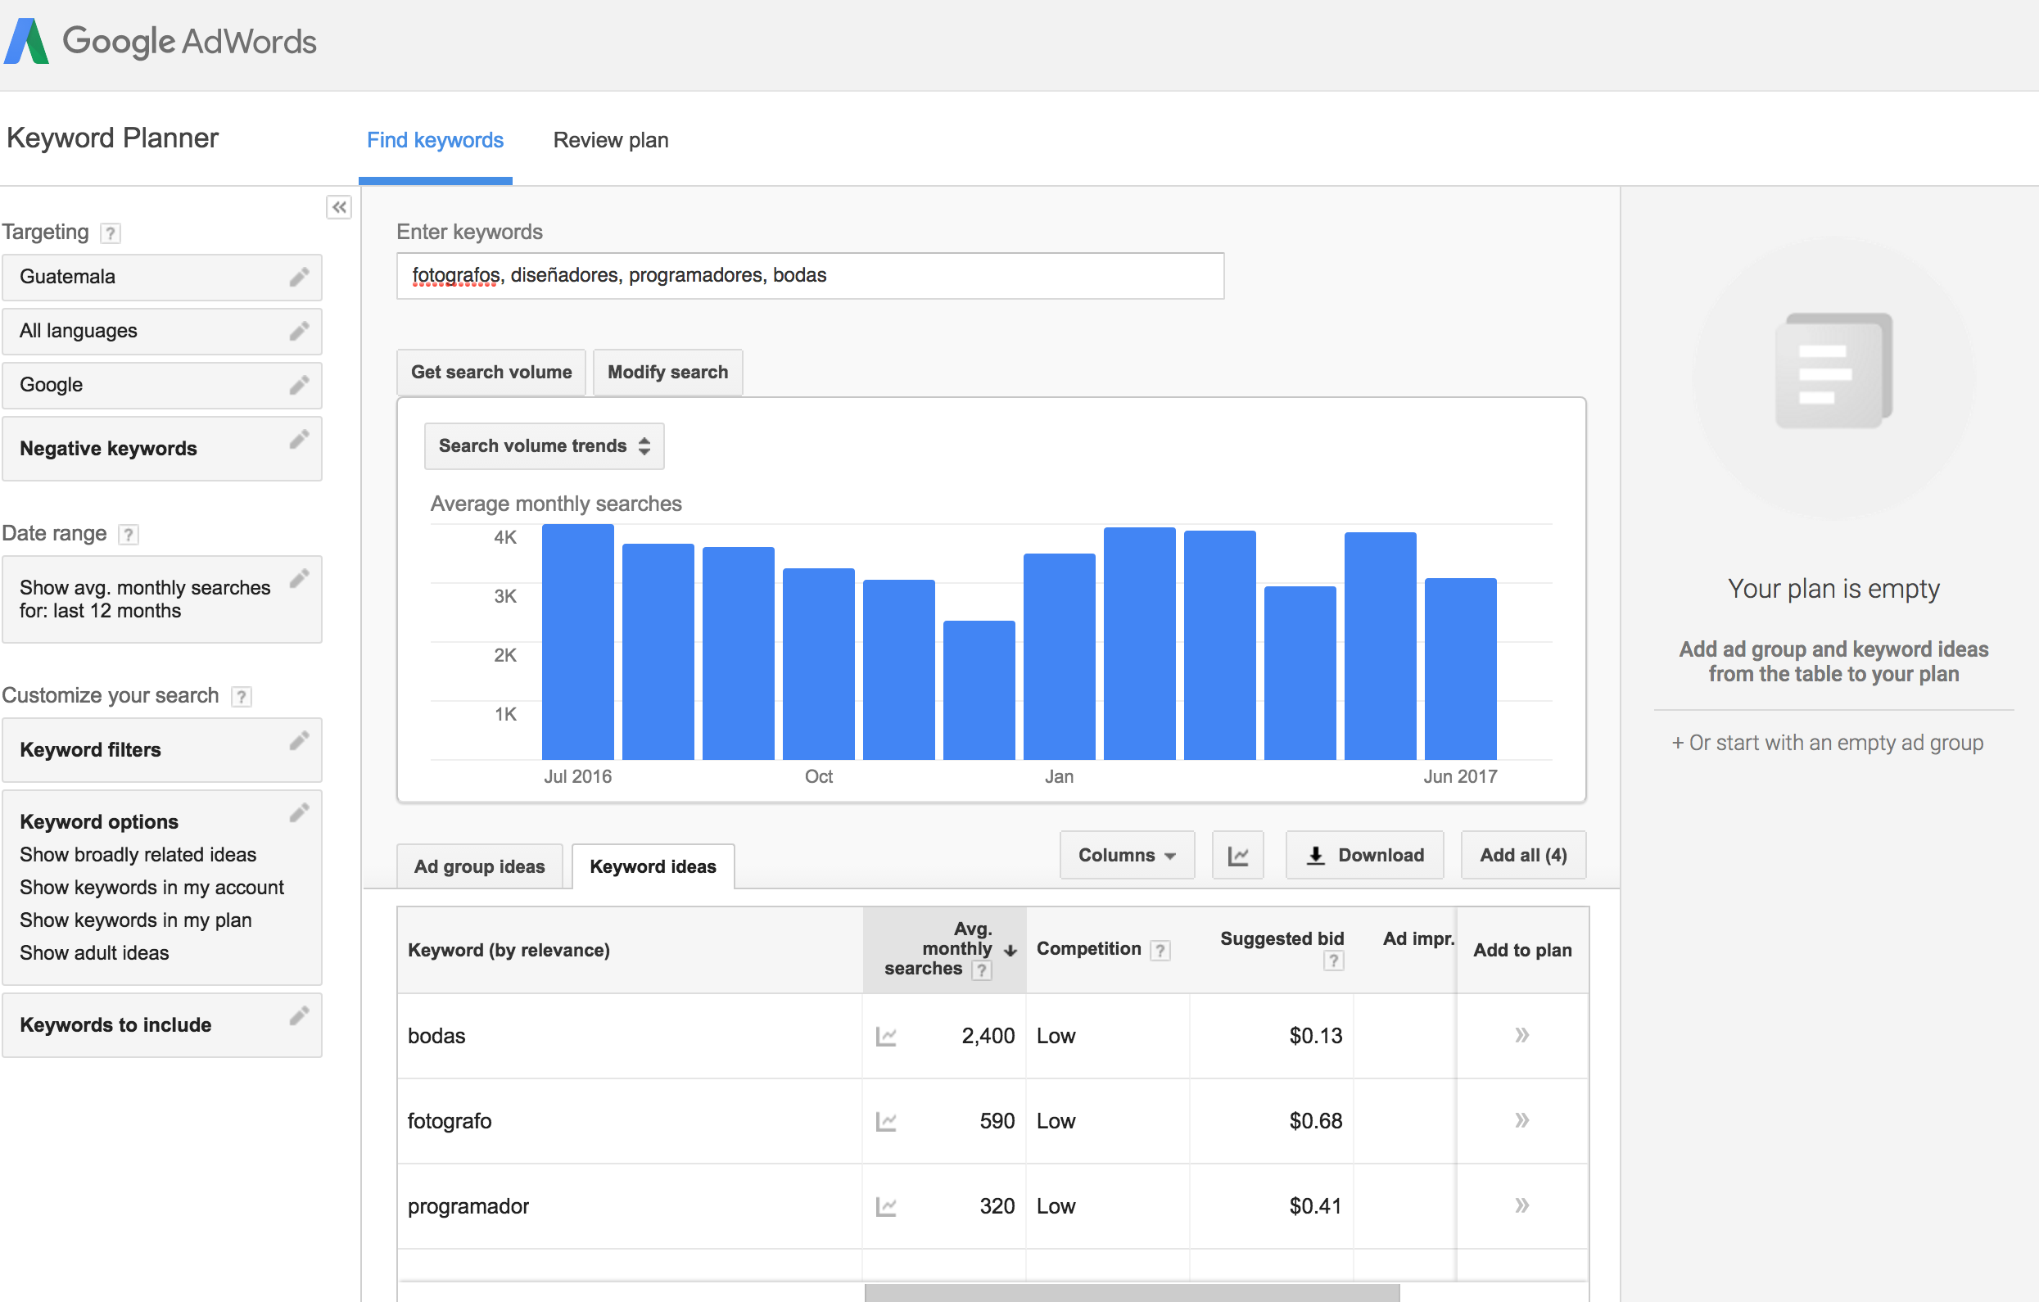Image resolution: width=2039 pixels, height=1302 pixels.
Task: Click the 2,400 monthly searches value
Action: coord(988,1036)
